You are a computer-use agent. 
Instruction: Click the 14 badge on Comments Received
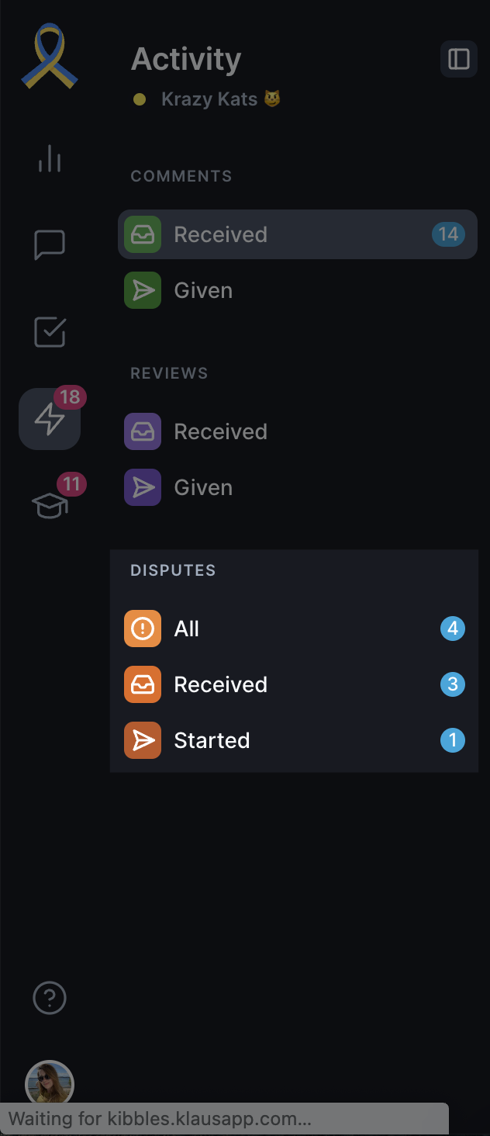pyautogui.click(x=448, y=234)
